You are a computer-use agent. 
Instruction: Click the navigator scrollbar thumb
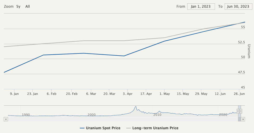[239, 119]
